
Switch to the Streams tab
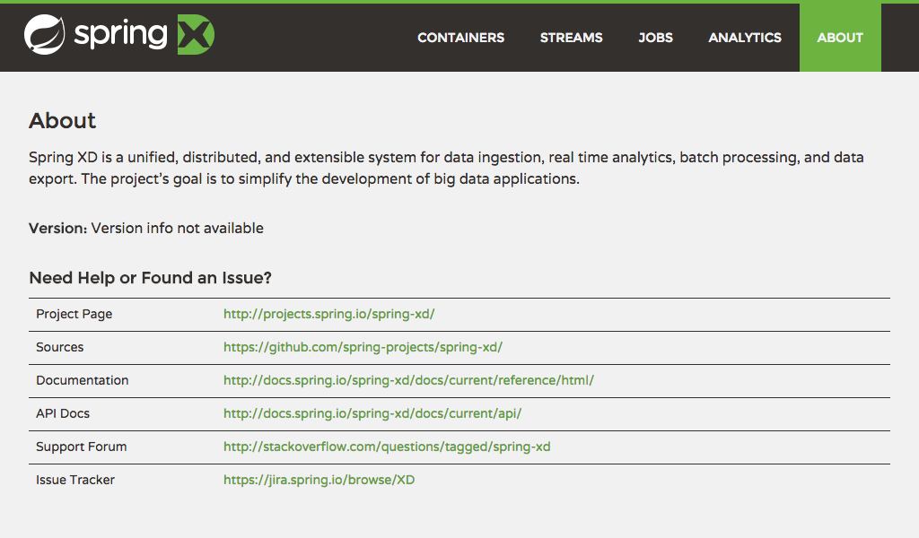[571, 38]
